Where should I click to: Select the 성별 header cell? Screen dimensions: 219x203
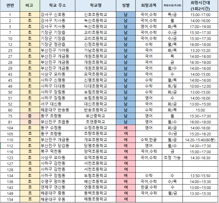click(x=126, y=6)
